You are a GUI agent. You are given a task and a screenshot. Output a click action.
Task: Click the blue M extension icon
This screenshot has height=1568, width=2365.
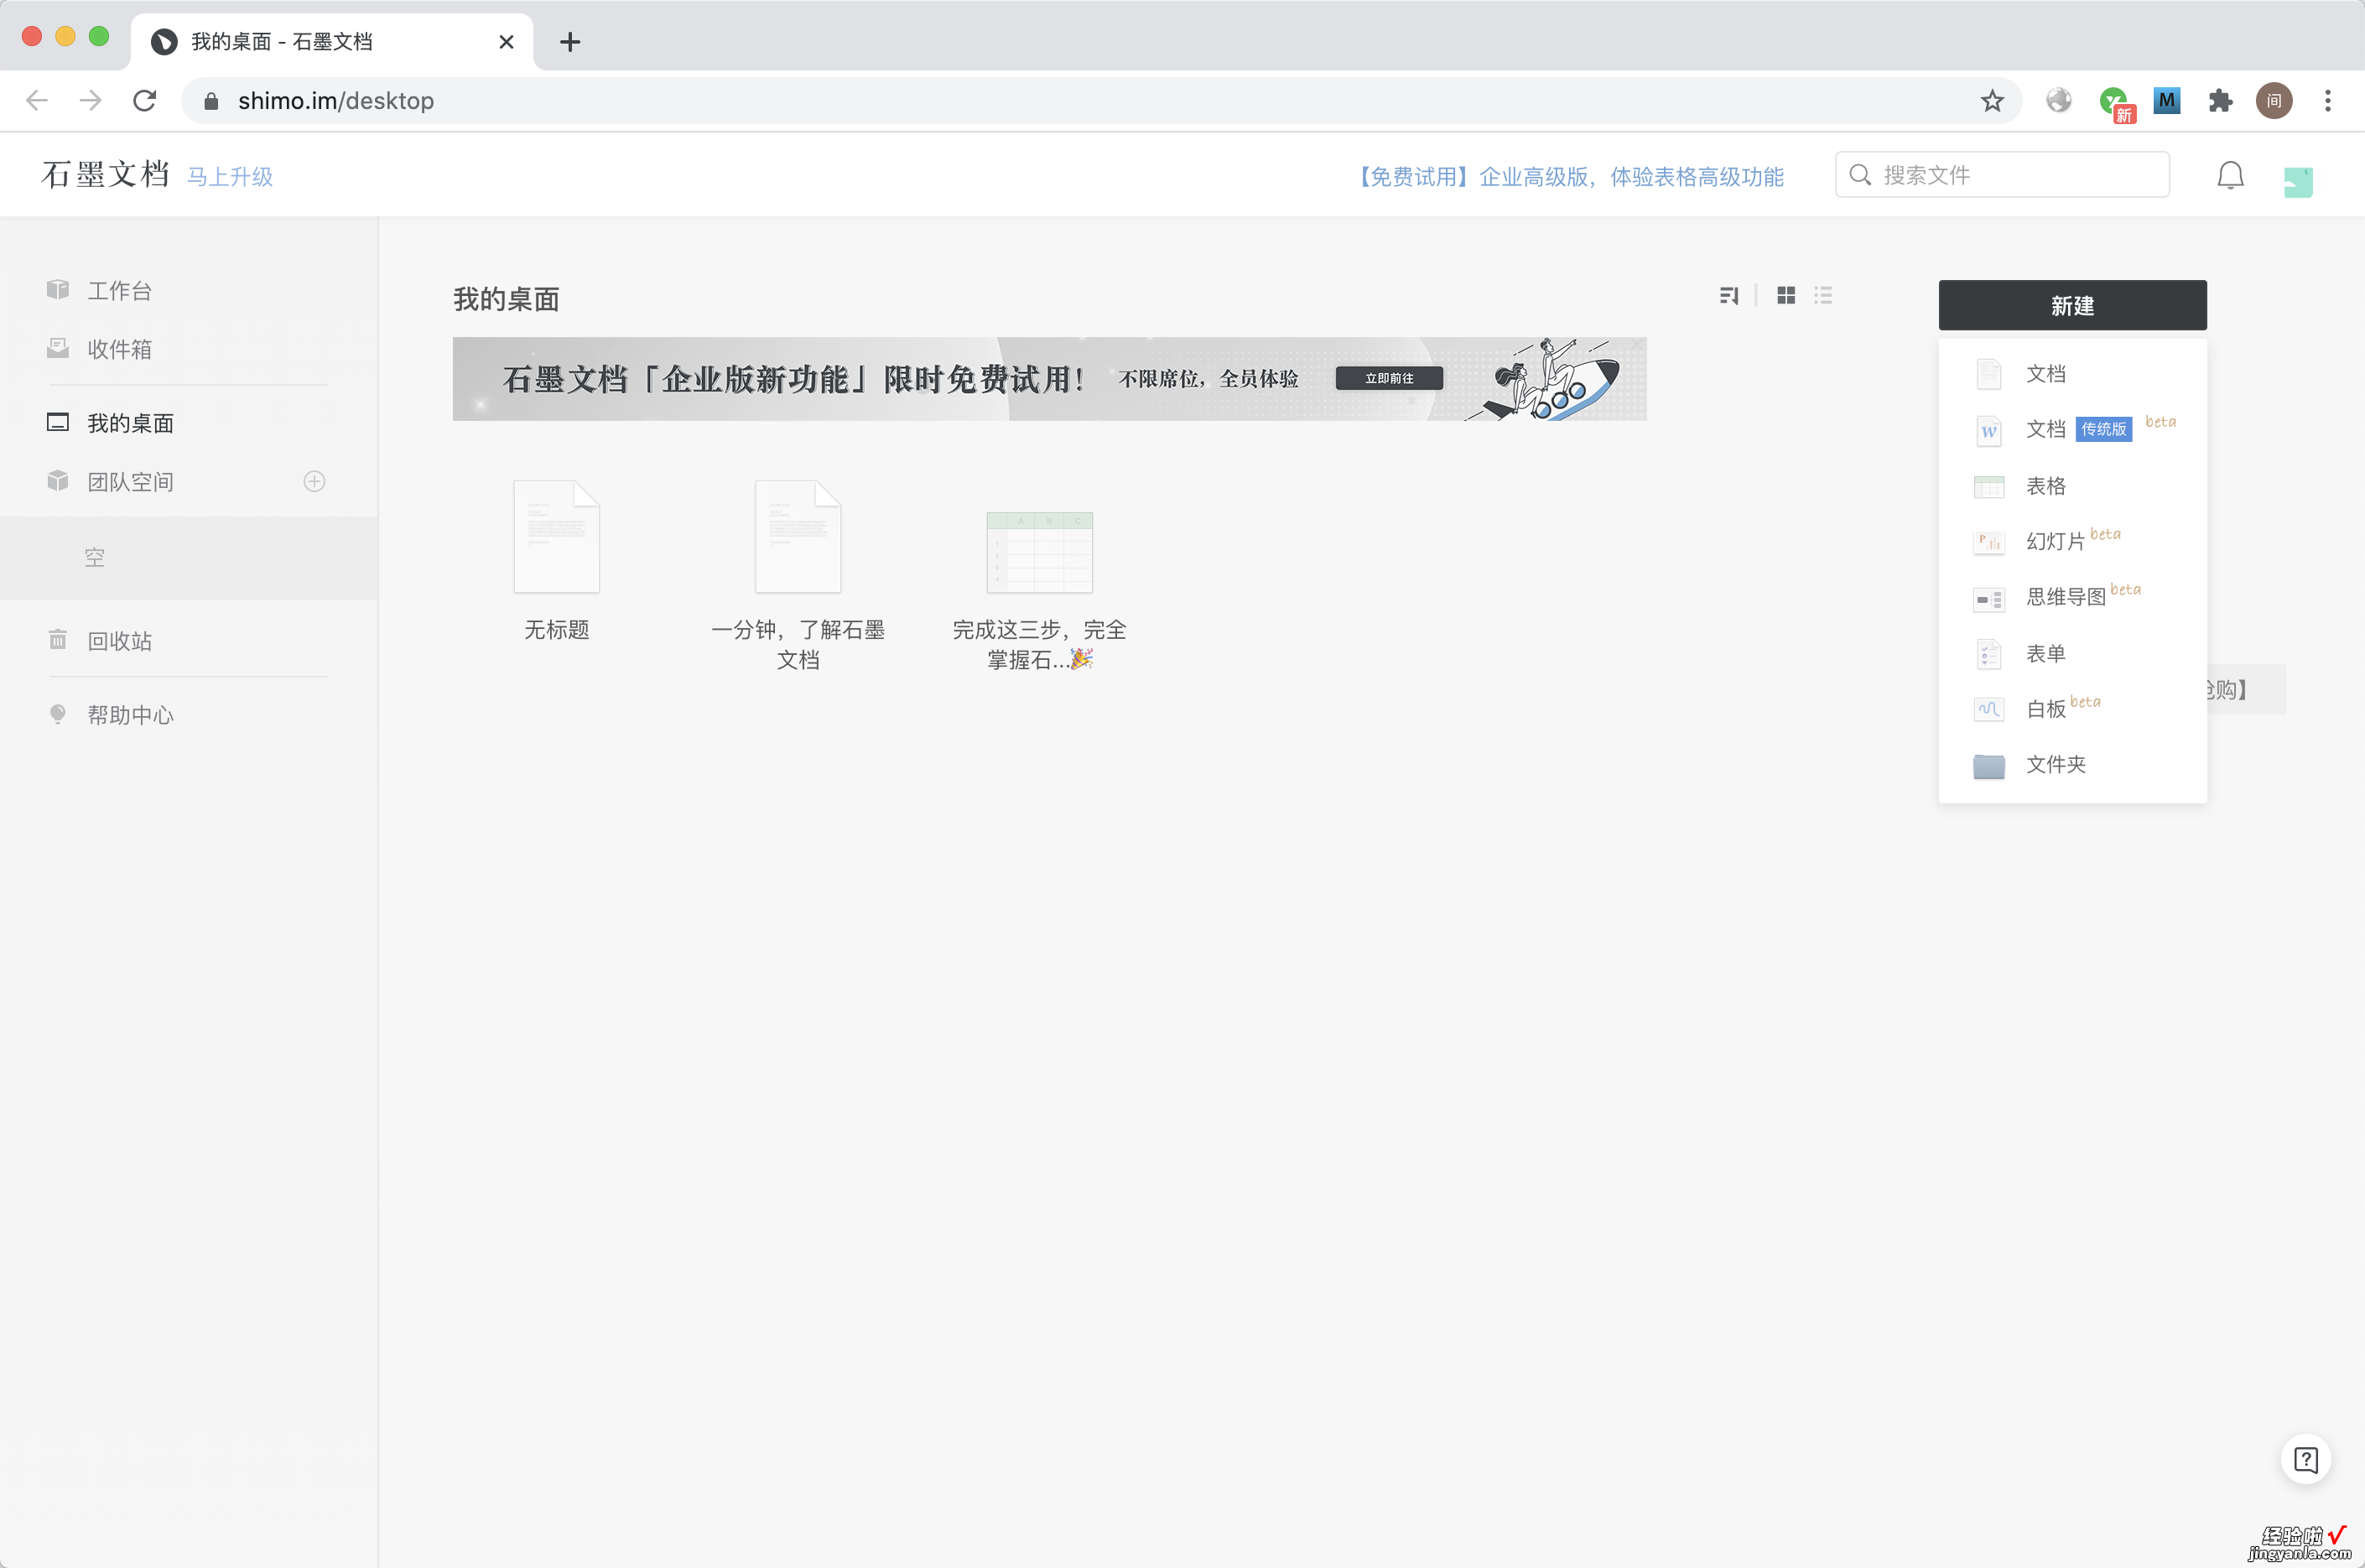pos(2166,101)
